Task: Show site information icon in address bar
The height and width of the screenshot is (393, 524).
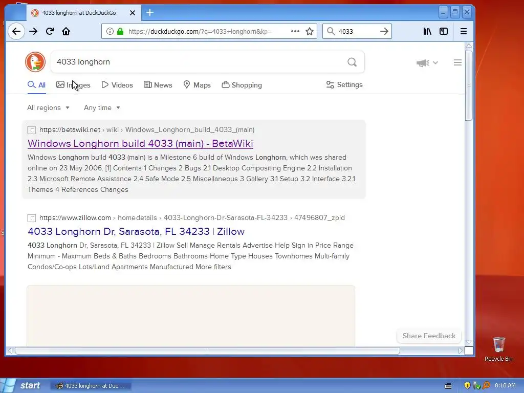Action: [x=110, y=31]
